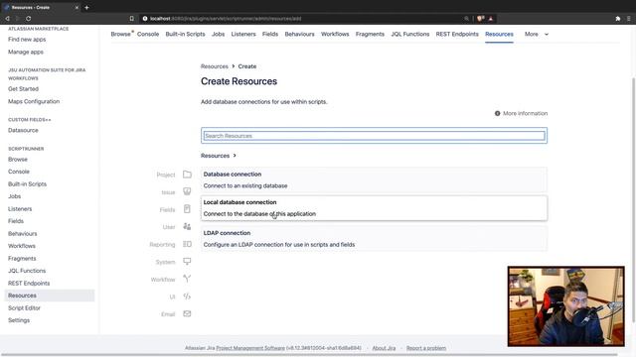636x357 pixels.
Task: Switch to the Fields tab
Action: [270, 34]
